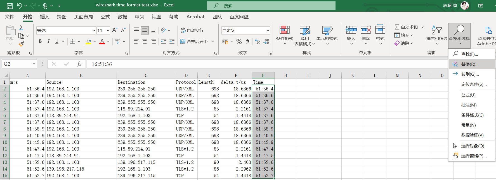This screenshot has width=496, height=180.
Task: Click the fill color yellow swatch button
Action: 88,41
